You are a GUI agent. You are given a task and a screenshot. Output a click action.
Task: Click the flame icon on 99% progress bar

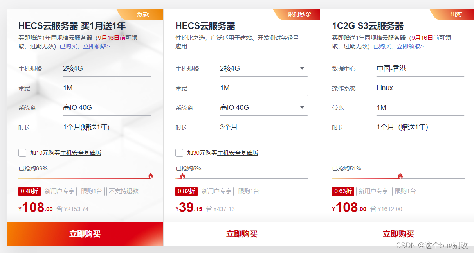(x=150, y=175)
